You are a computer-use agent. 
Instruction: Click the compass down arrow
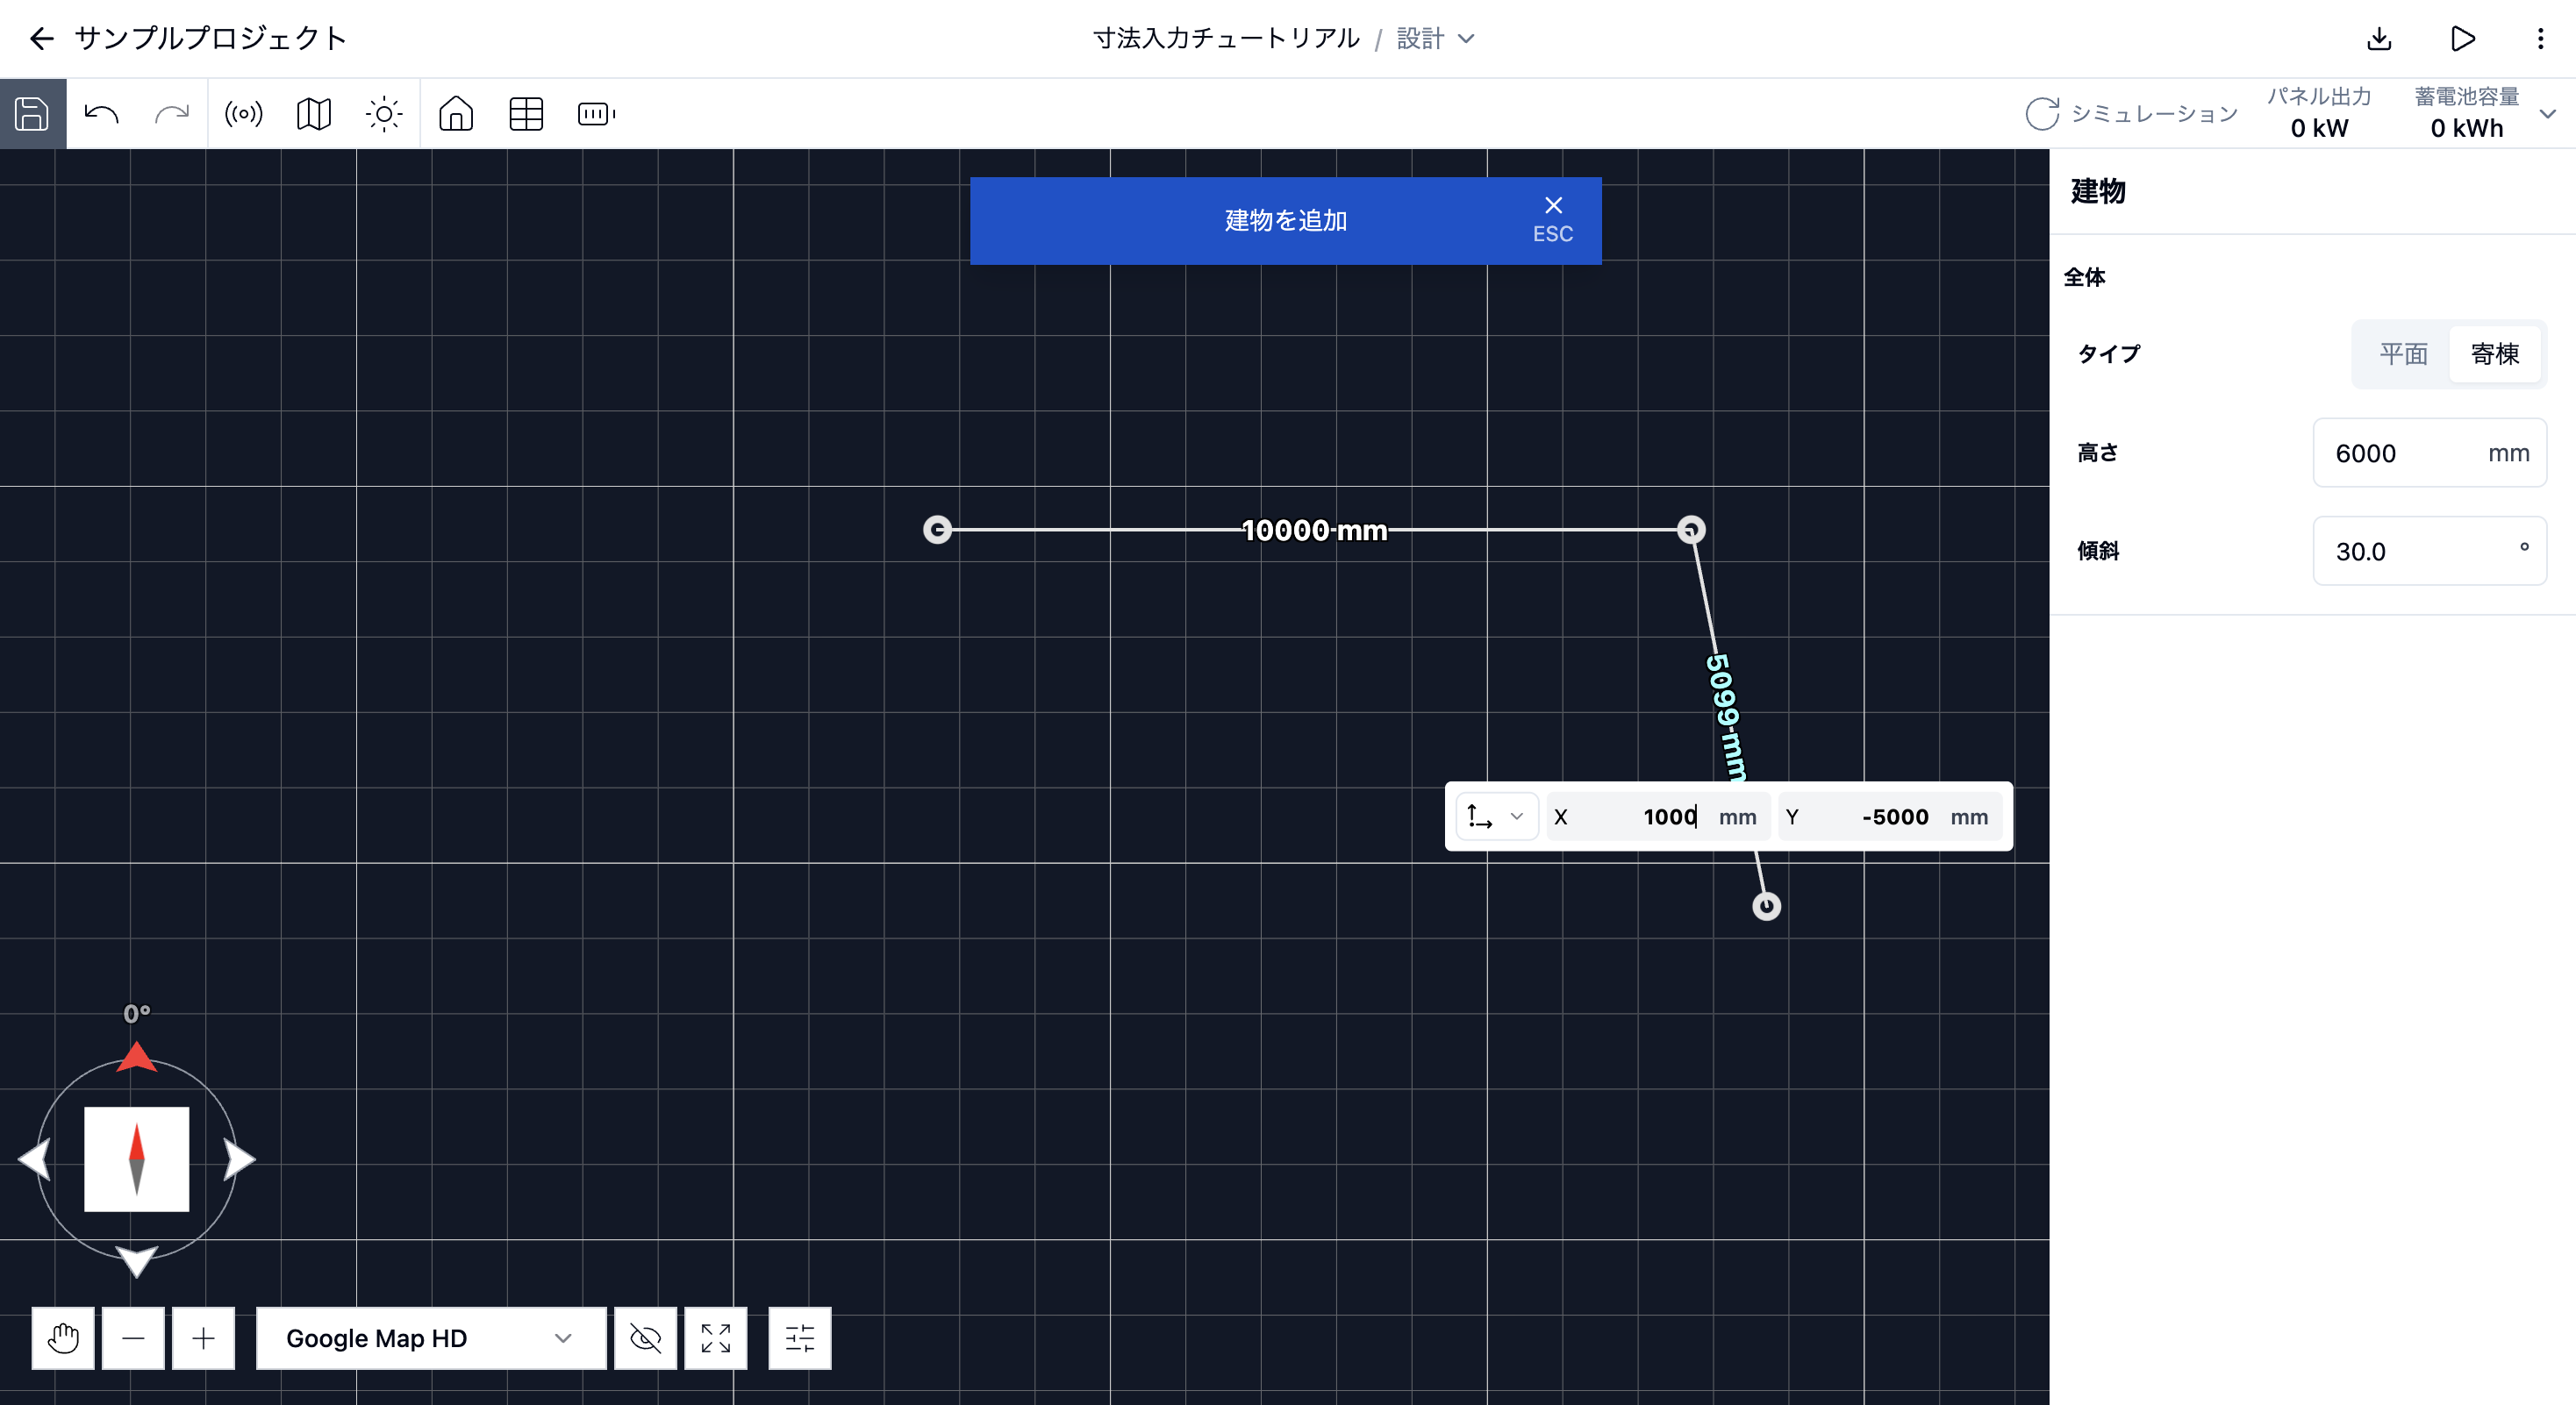[136, 1261]
